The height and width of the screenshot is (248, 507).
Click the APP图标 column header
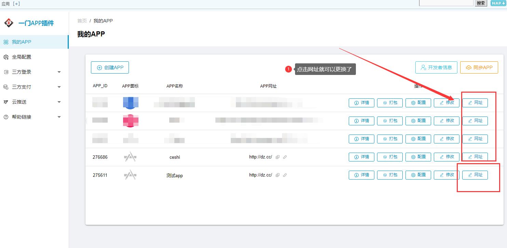130,86
